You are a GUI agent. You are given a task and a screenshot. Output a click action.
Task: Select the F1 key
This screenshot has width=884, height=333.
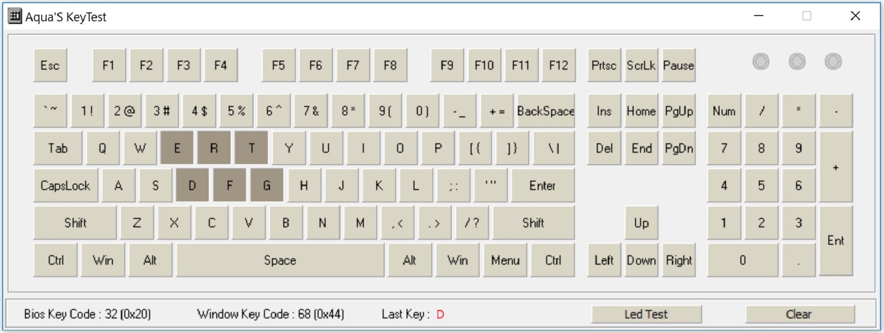click(x=109, y=65)
